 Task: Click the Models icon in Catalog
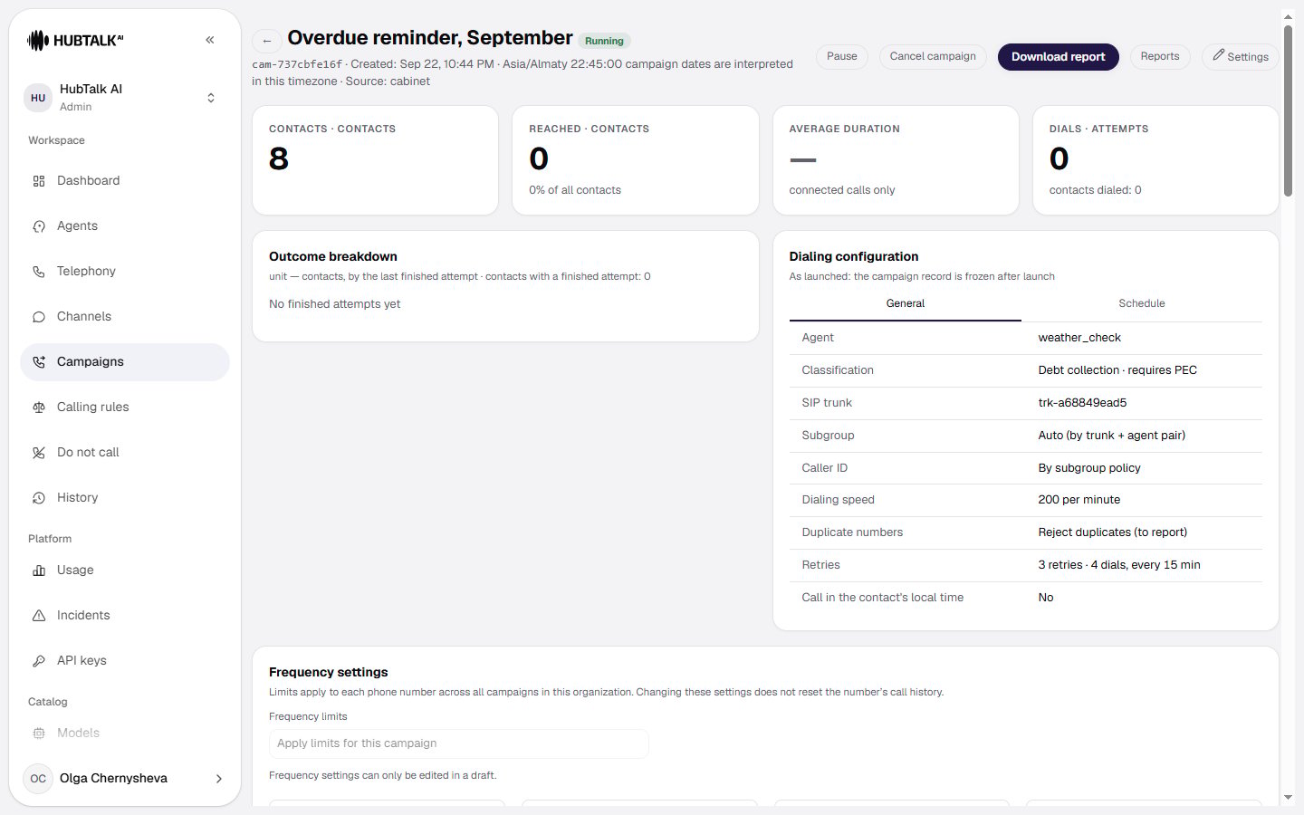(39, 733)
